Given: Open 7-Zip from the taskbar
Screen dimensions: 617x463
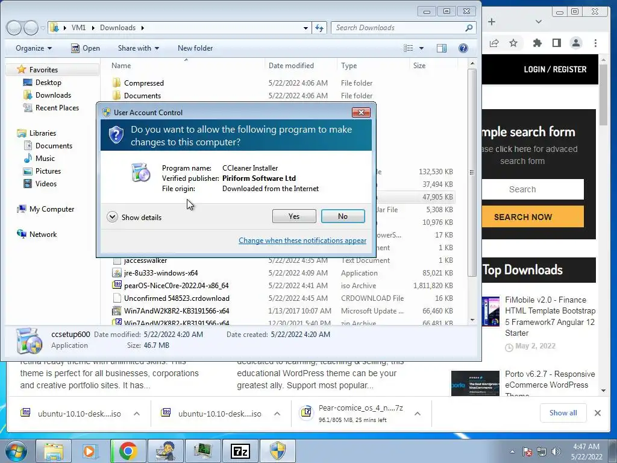Looking at the screenshot, I should [240, 451].
